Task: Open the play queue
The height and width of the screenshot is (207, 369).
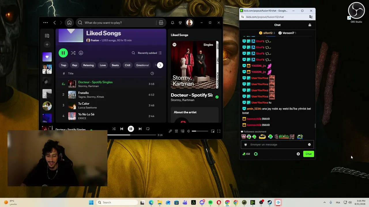Action: click(176, 131)
